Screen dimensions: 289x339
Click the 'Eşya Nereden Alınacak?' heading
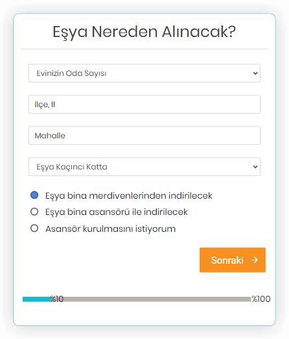click(x=144, y=32)
